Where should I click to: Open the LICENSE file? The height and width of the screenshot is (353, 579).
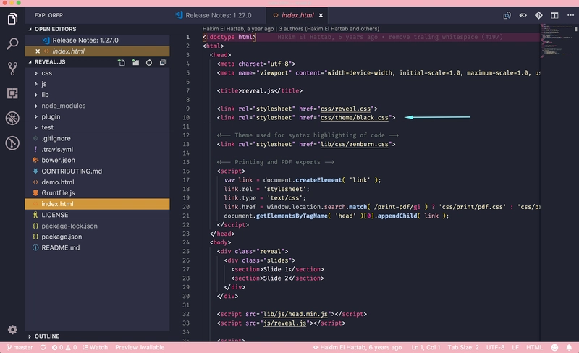click(97, 215)
